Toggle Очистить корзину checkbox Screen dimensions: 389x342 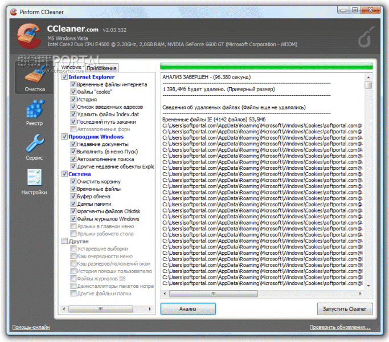tap(73, 181)
